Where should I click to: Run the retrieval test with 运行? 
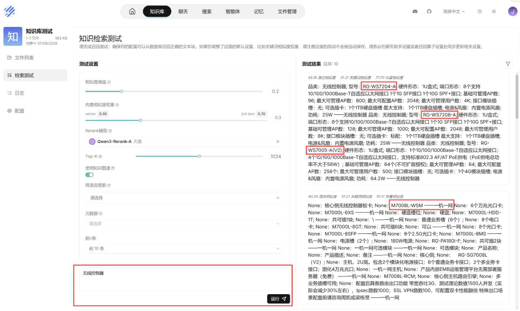(278, 299)
